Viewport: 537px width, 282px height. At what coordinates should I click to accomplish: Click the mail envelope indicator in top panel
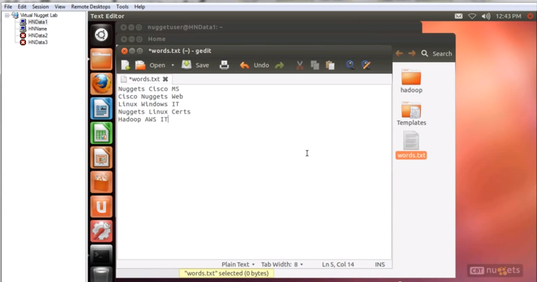click(458, 16)
